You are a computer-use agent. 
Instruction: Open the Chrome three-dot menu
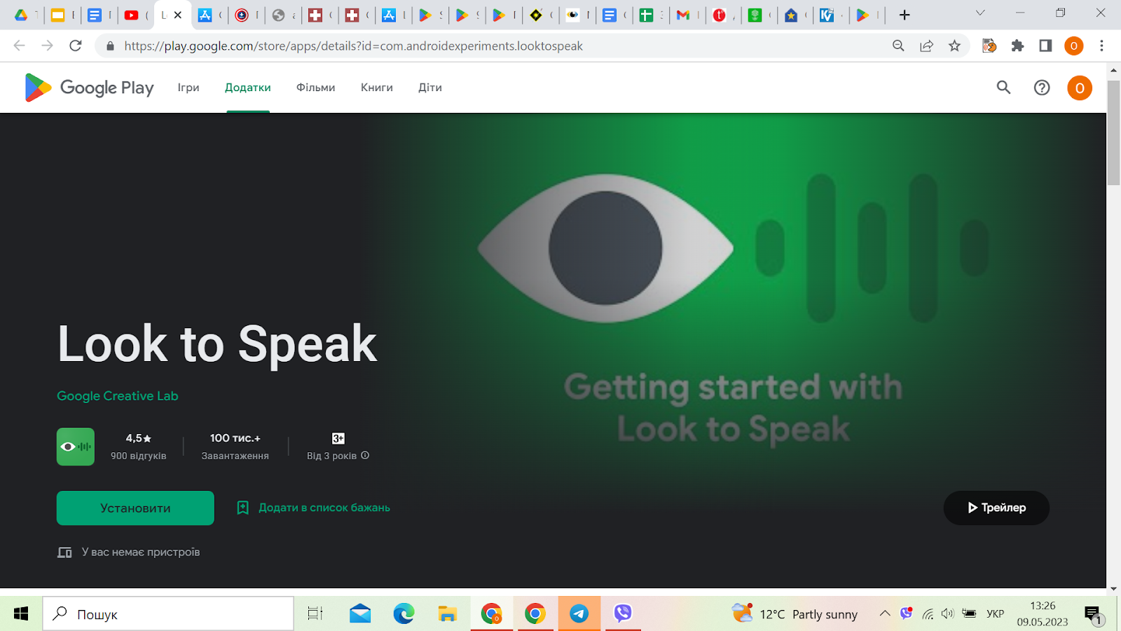(x=1101, y=46)
